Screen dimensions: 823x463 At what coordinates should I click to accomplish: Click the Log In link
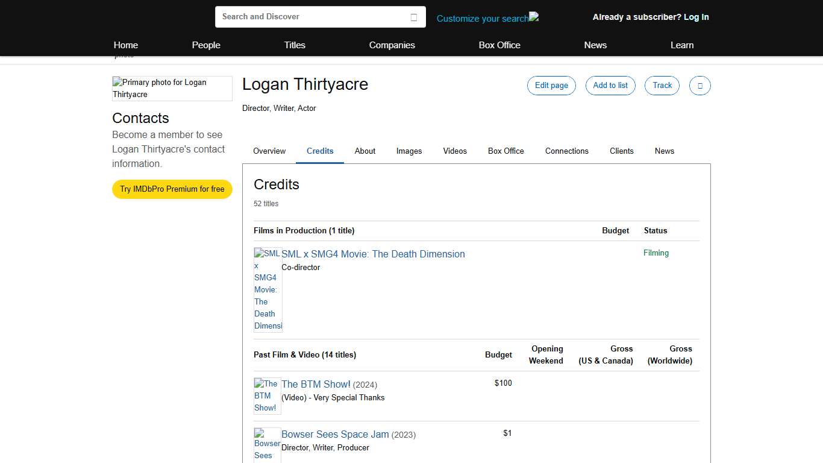(696, 17)
